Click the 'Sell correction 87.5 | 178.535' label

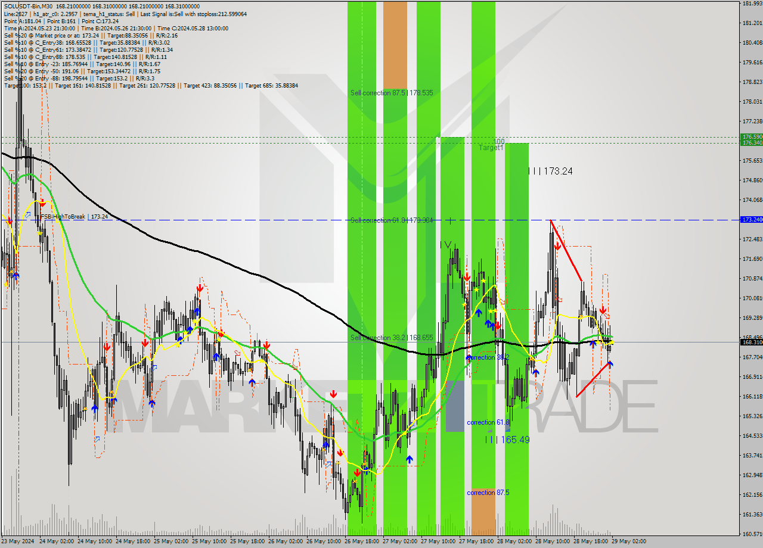coord(392,93)
